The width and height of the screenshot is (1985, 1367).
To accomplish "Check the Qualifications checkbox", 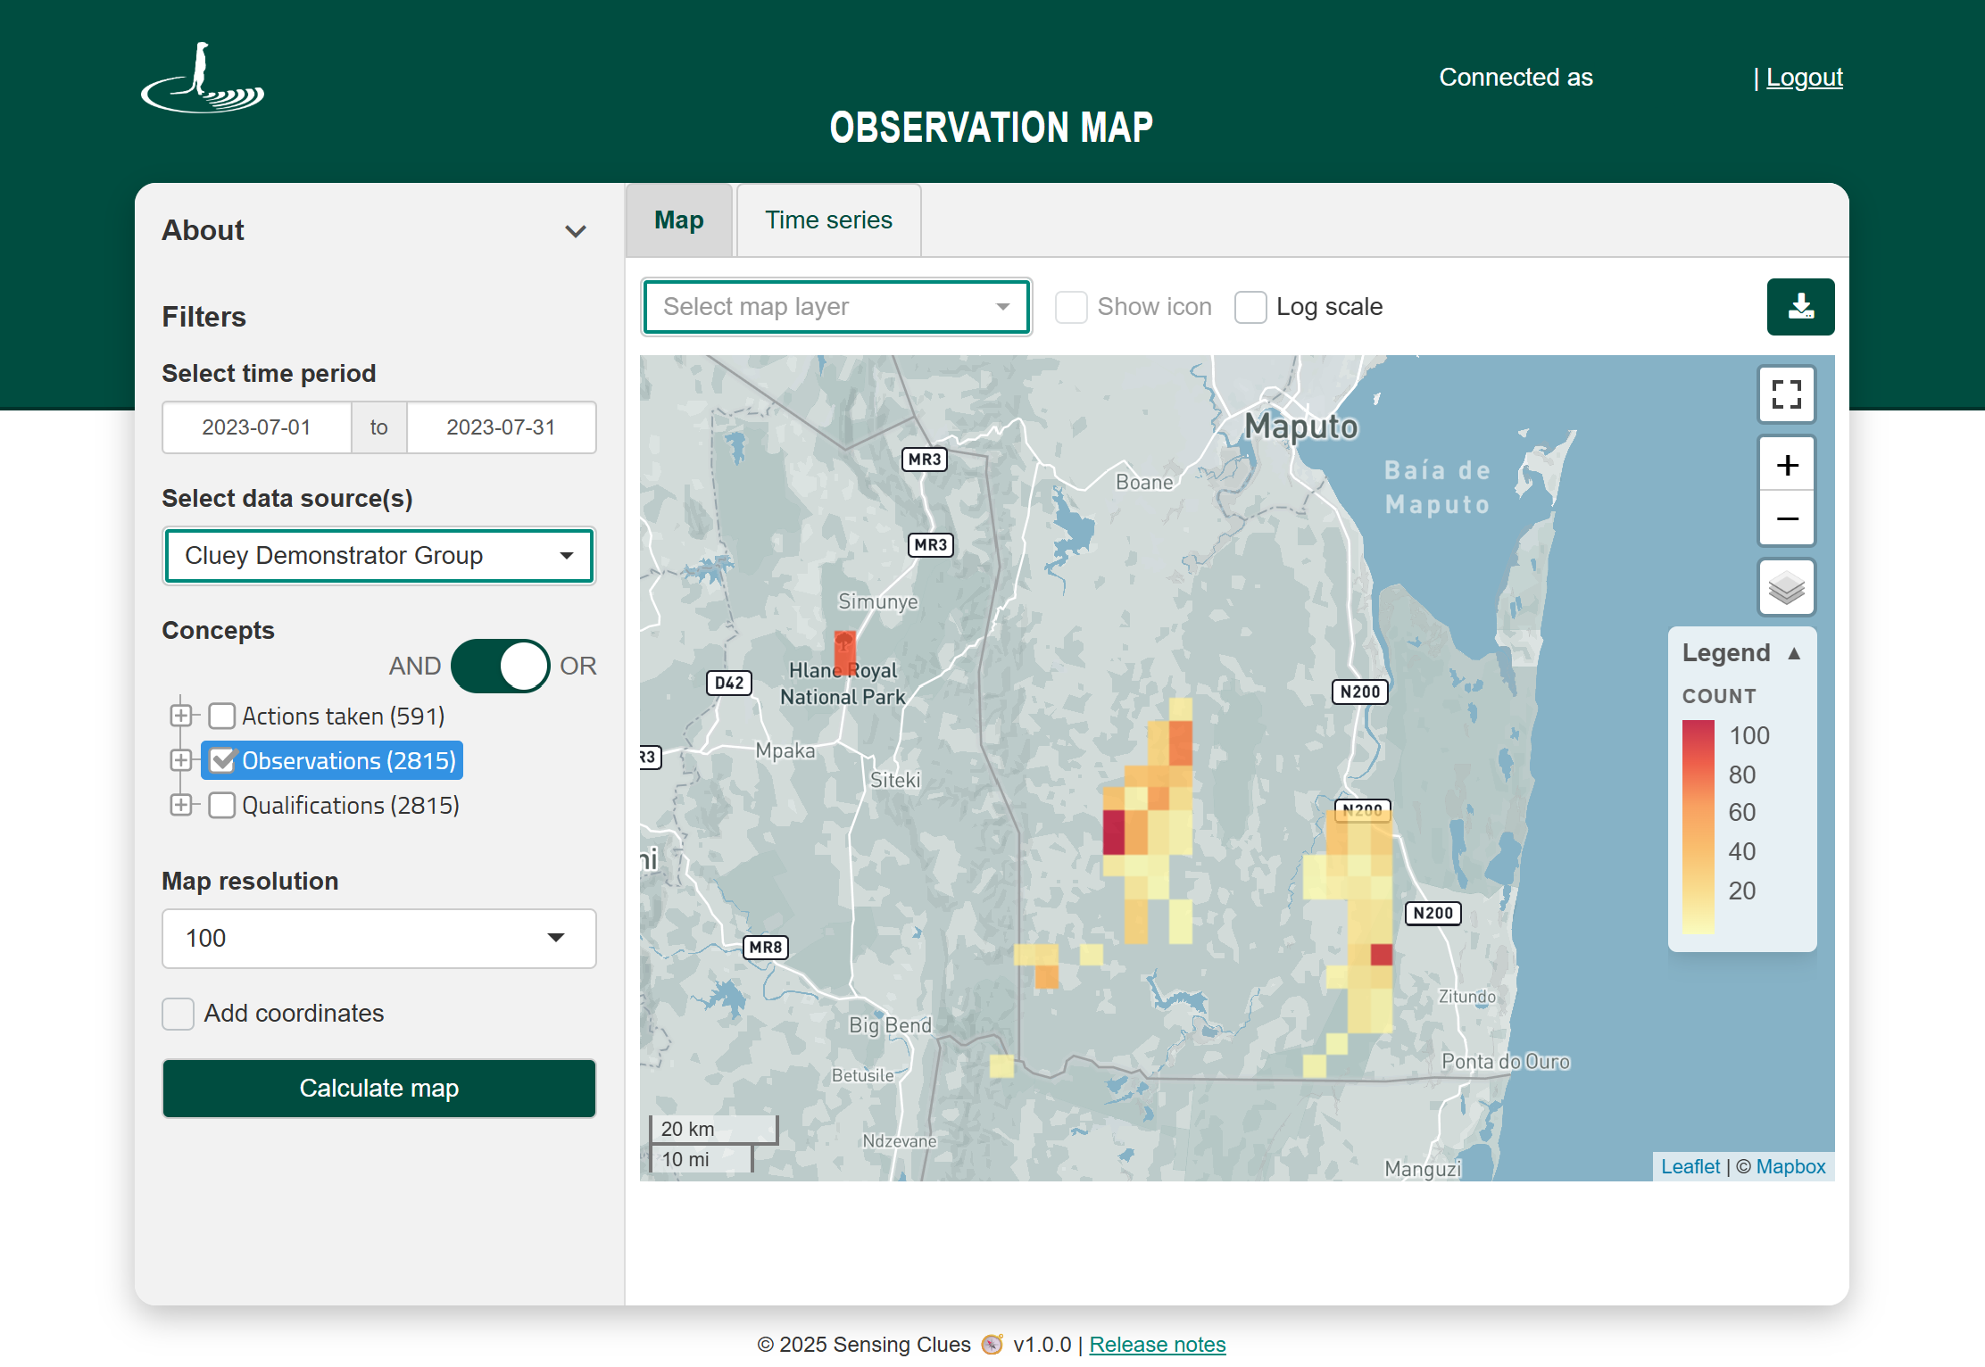I will pos(221,805).
